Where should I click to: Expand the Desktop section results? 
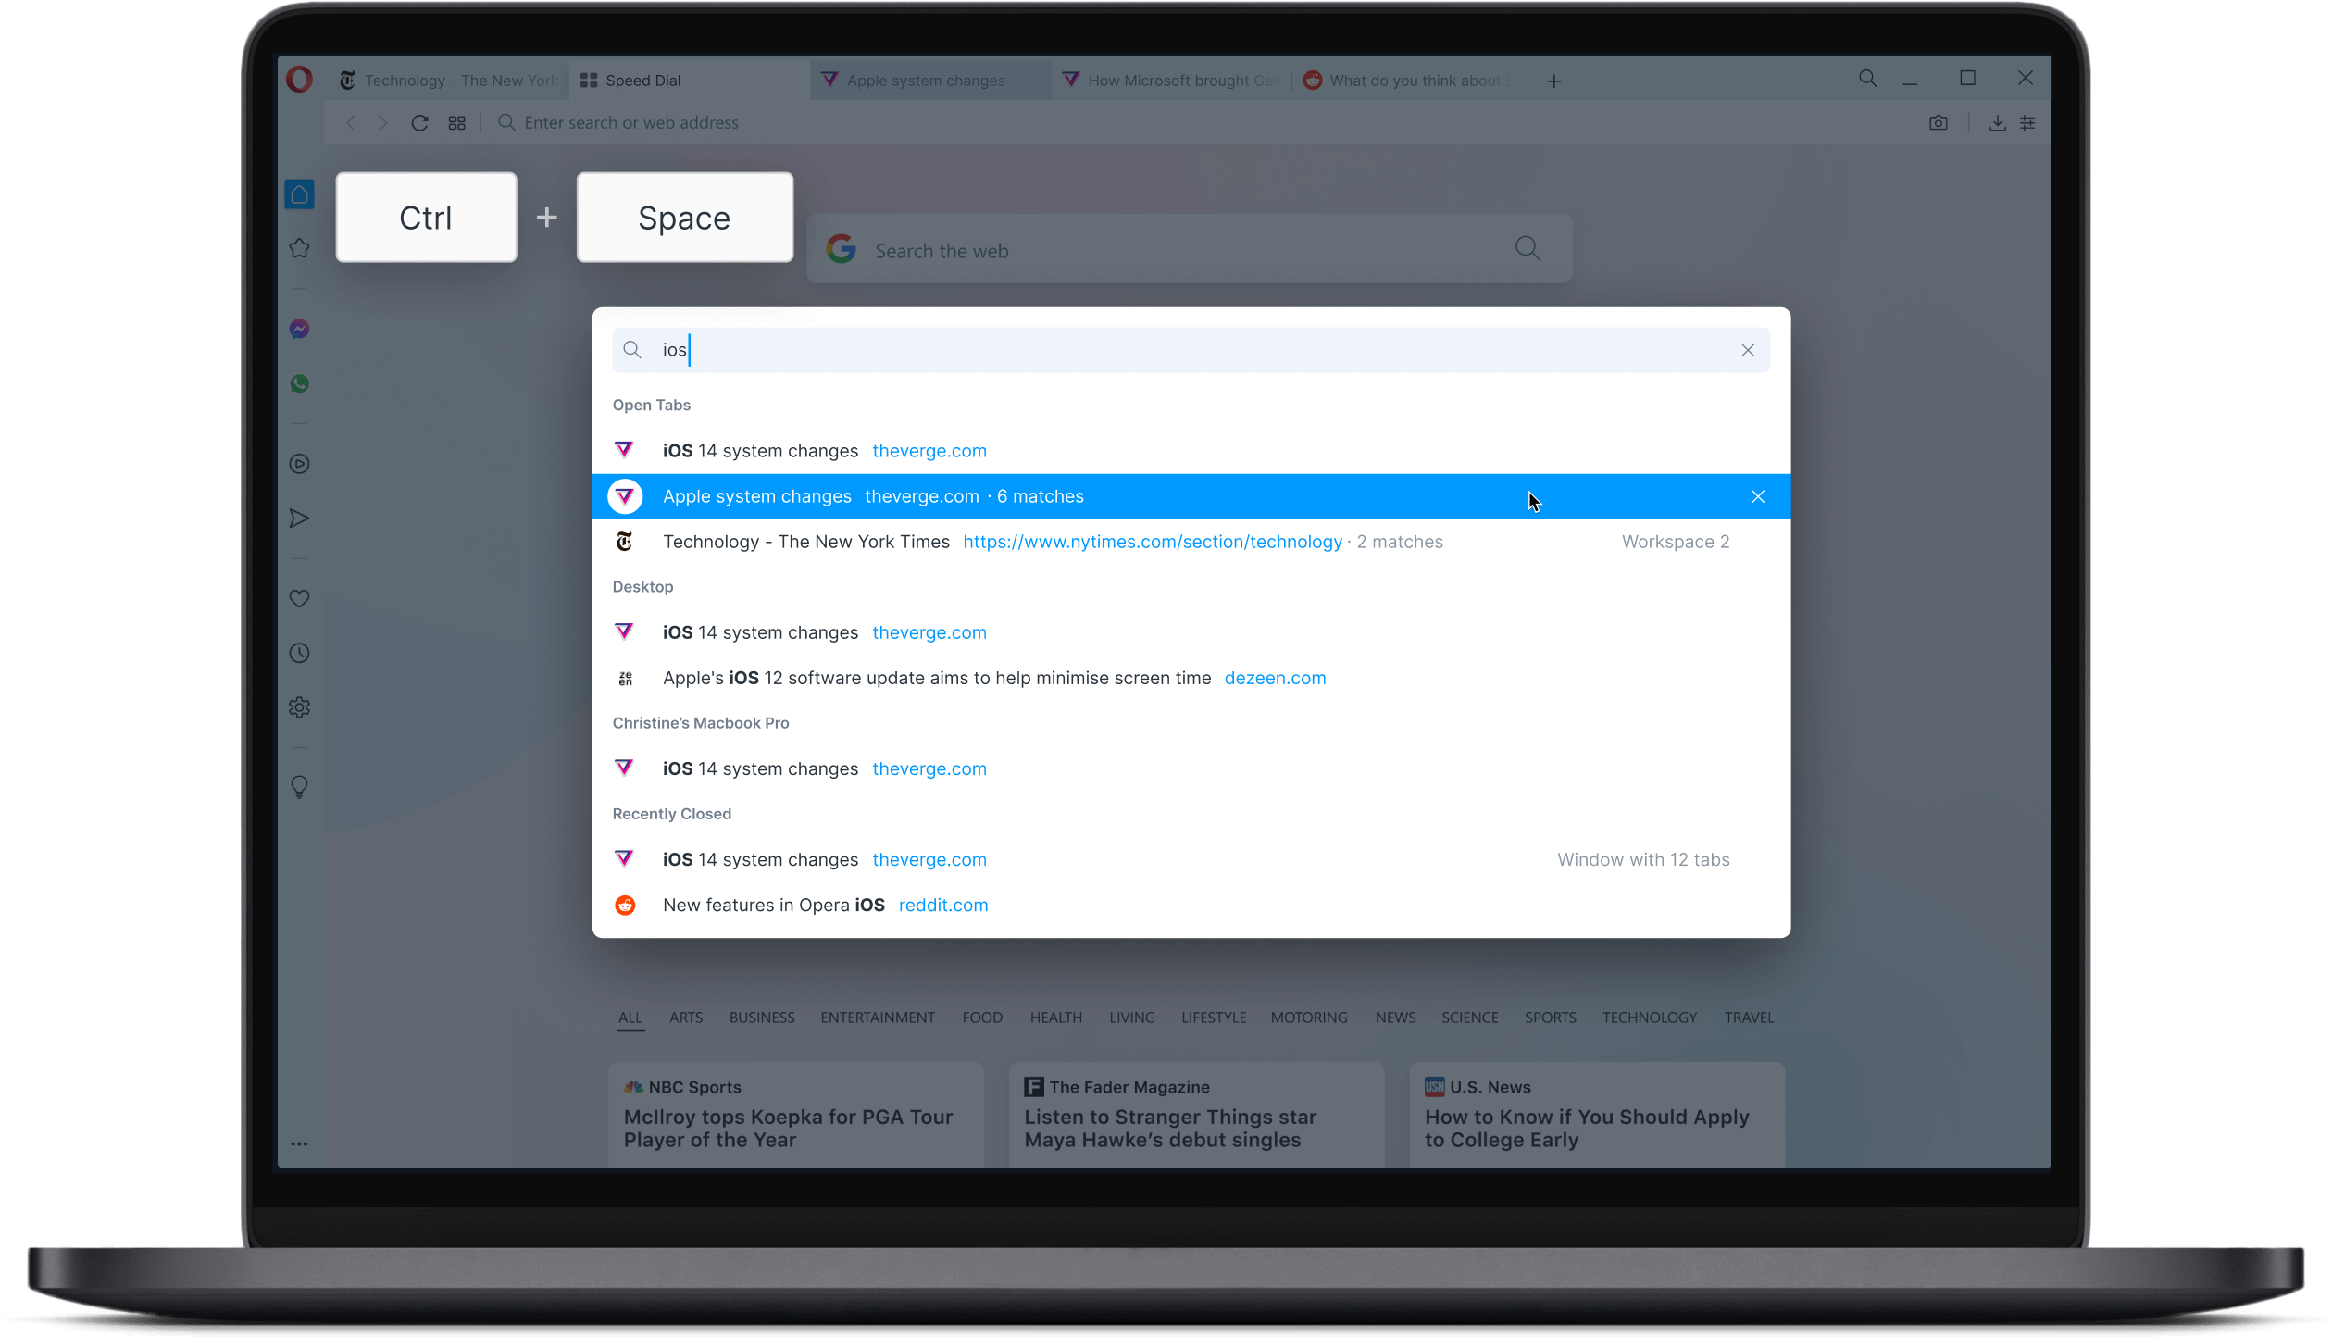point(642,584)
